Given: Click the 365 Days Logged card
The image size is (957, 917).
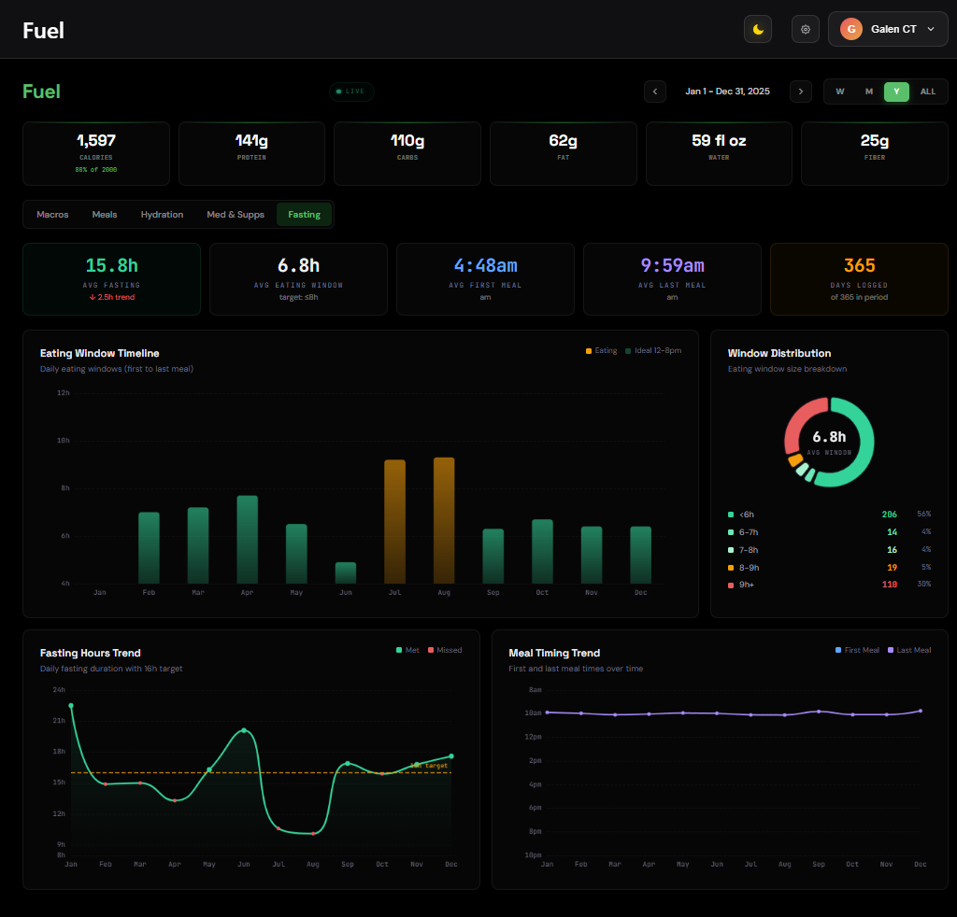Looking at the screenshot, I should point(859,279).
